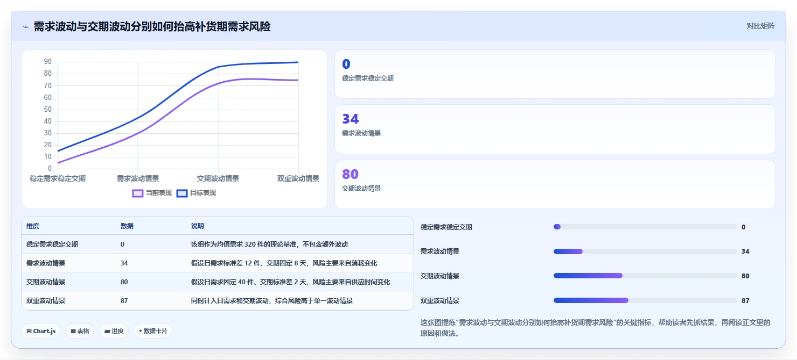
Task: Select the 需求波动情景 card showing 34
Action: tap(555, 129)
